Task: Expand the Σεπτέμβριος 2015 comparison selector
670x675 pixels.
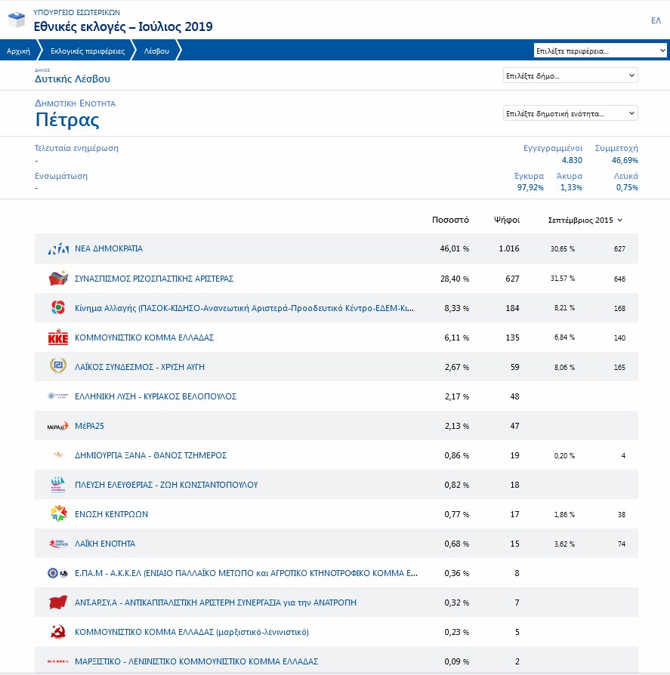Action: (x=585, y=220)
